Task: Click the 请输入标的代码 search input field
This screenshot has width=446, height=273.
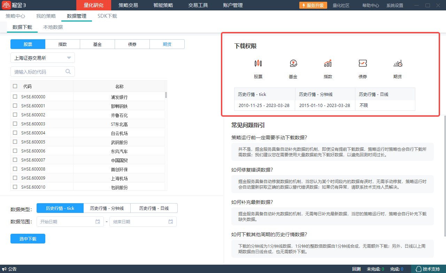Action: [x=38, y=72]
